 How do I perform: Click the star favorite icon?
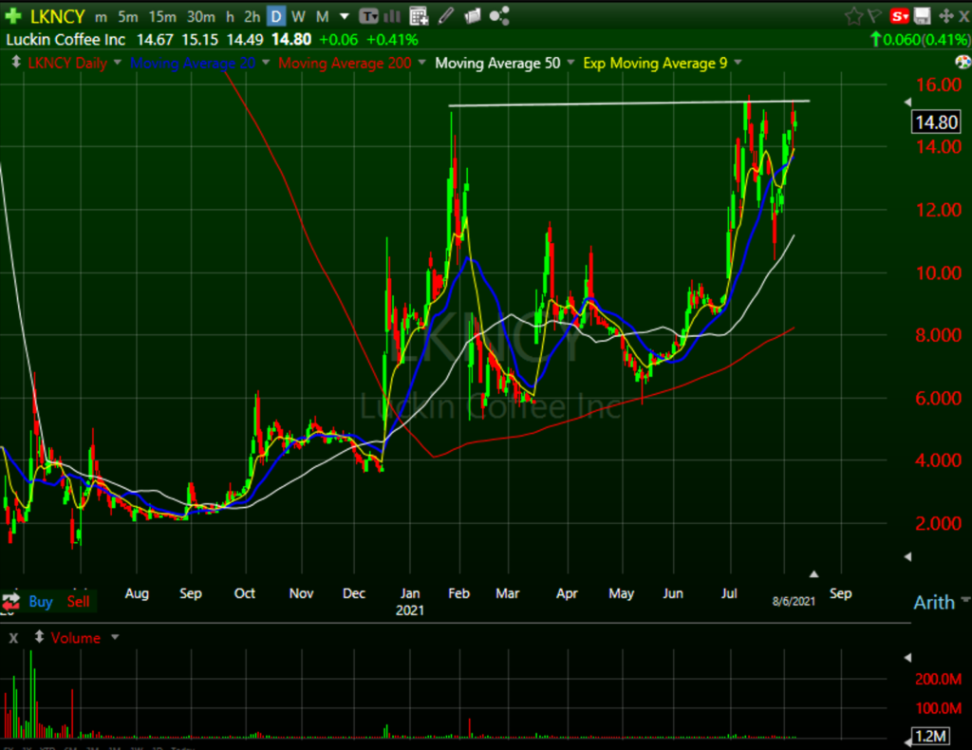pos(853,17)
